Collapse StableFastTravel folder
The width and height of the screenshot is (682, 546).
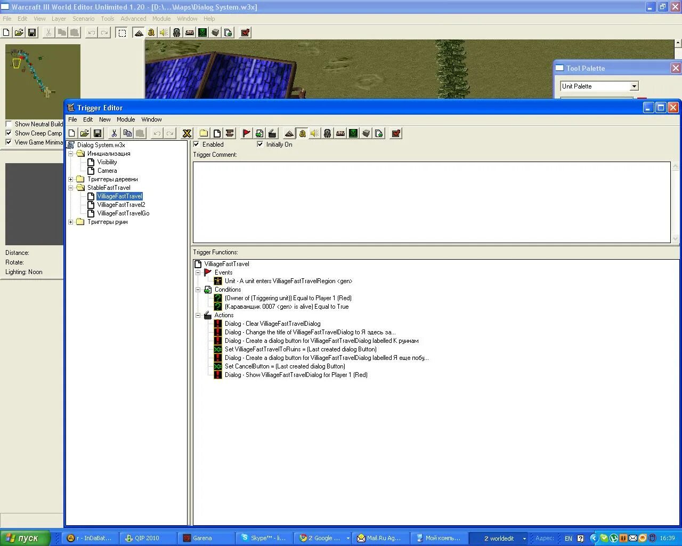pyautogui.click(x=70, y=188)
